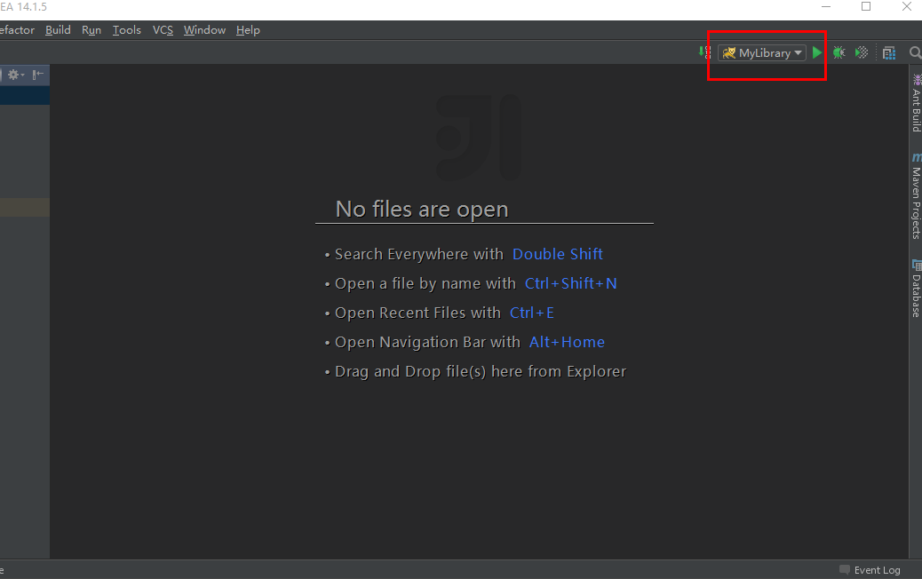Open Search Everywhere magnifier icon
Viewport: 922px width, 579px height.
[x=915, y=53]
